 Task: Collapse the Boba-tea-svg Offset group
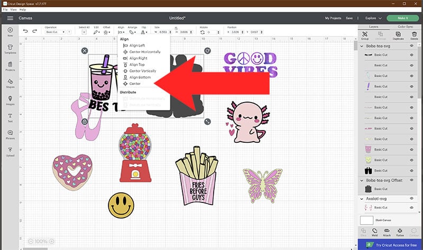362,180
